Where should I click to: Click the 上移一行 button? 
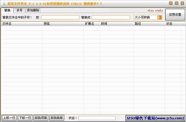[x=9, y=118]
